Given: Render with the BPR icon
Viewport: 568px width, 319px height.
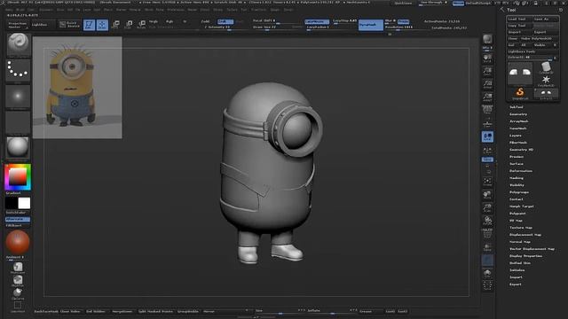Looking at the screenshot, I should point(487,40).
